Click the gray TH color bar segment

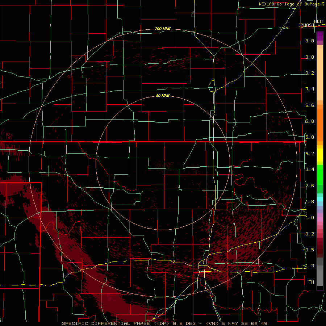[320, 277]
